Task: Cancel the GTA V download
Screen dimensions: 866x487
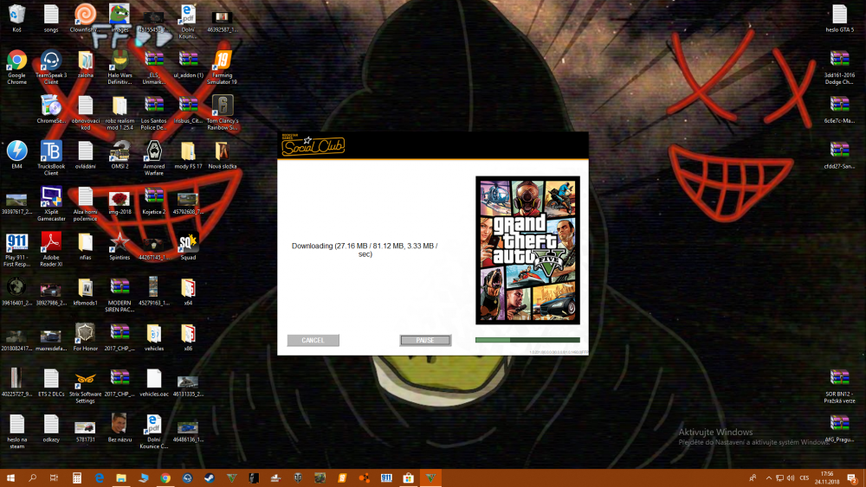Action: click(x=313, y=340)
